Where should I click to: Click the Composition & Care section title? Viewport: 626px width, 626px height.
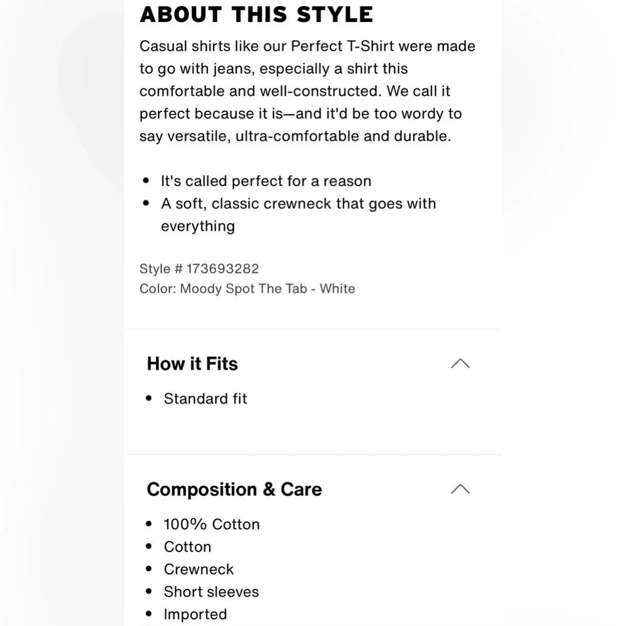point(234,489)
